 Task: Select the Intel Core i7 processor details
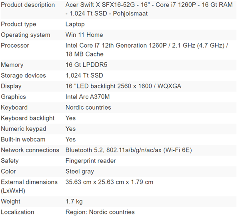(146, 50)
